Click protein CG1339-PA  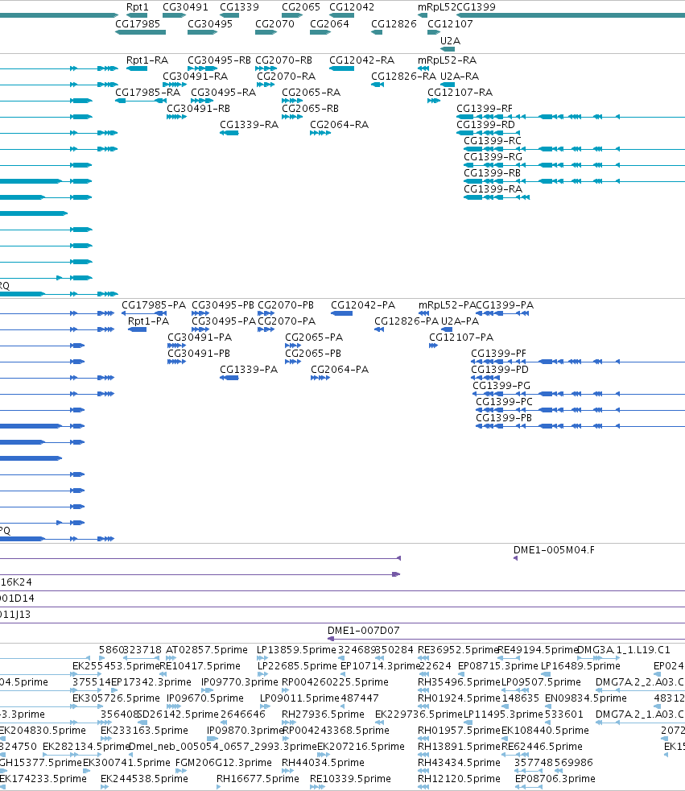[x=249, y=370]
